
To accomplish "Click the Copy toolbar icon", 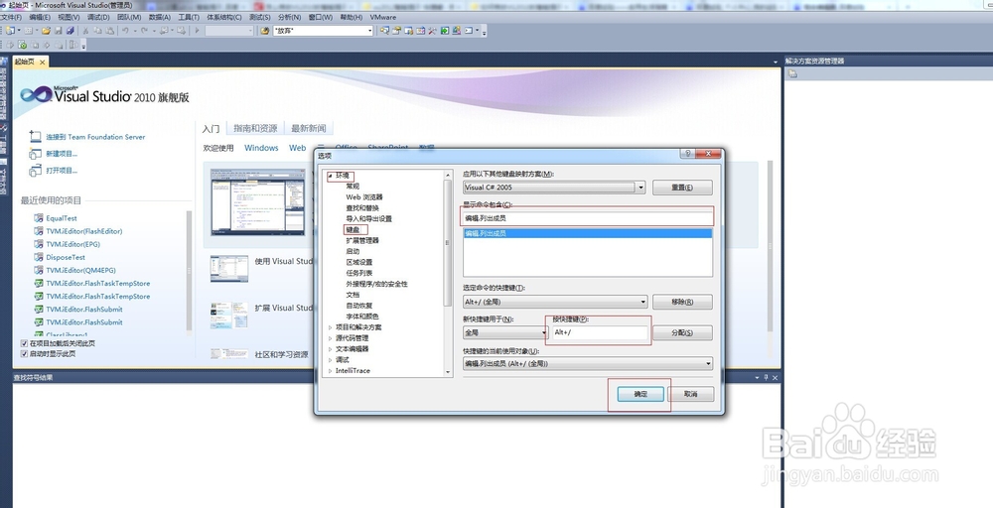I will click(97, 31).
